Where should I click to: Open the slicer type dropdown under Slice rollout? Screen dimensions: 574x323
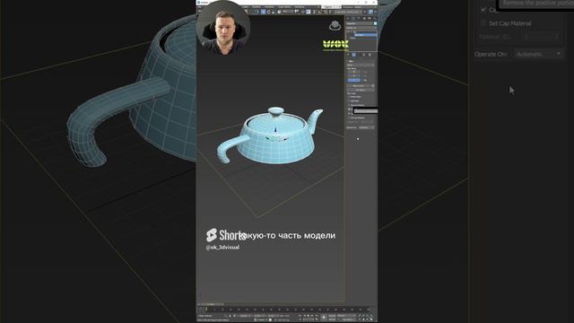(361, 65)
